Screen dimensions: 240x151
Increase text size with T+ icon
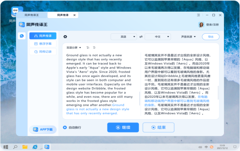[x=88, y=48]
